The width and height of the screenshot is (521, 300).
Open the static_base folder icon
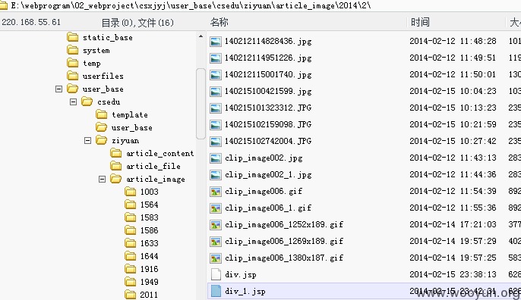[x=72, y=37]
